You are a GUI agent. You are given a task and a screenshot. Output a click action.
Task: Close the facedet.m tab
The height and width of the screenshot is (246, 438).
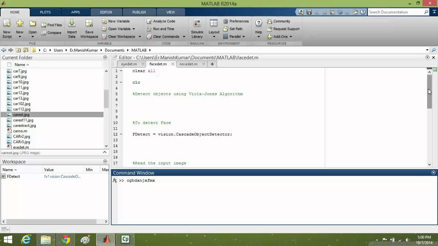coord(172,64)
